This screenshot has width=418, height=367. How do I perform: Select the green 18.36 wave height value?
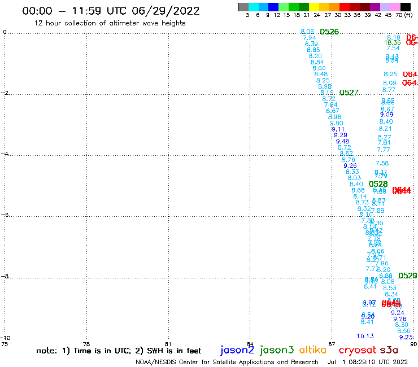point(393,42)
